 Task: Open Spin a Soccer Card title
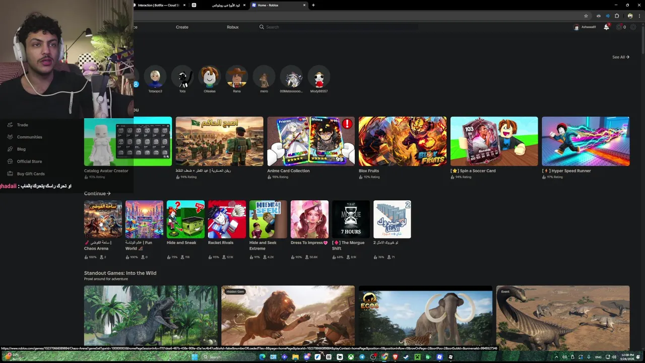click(473, 171)
